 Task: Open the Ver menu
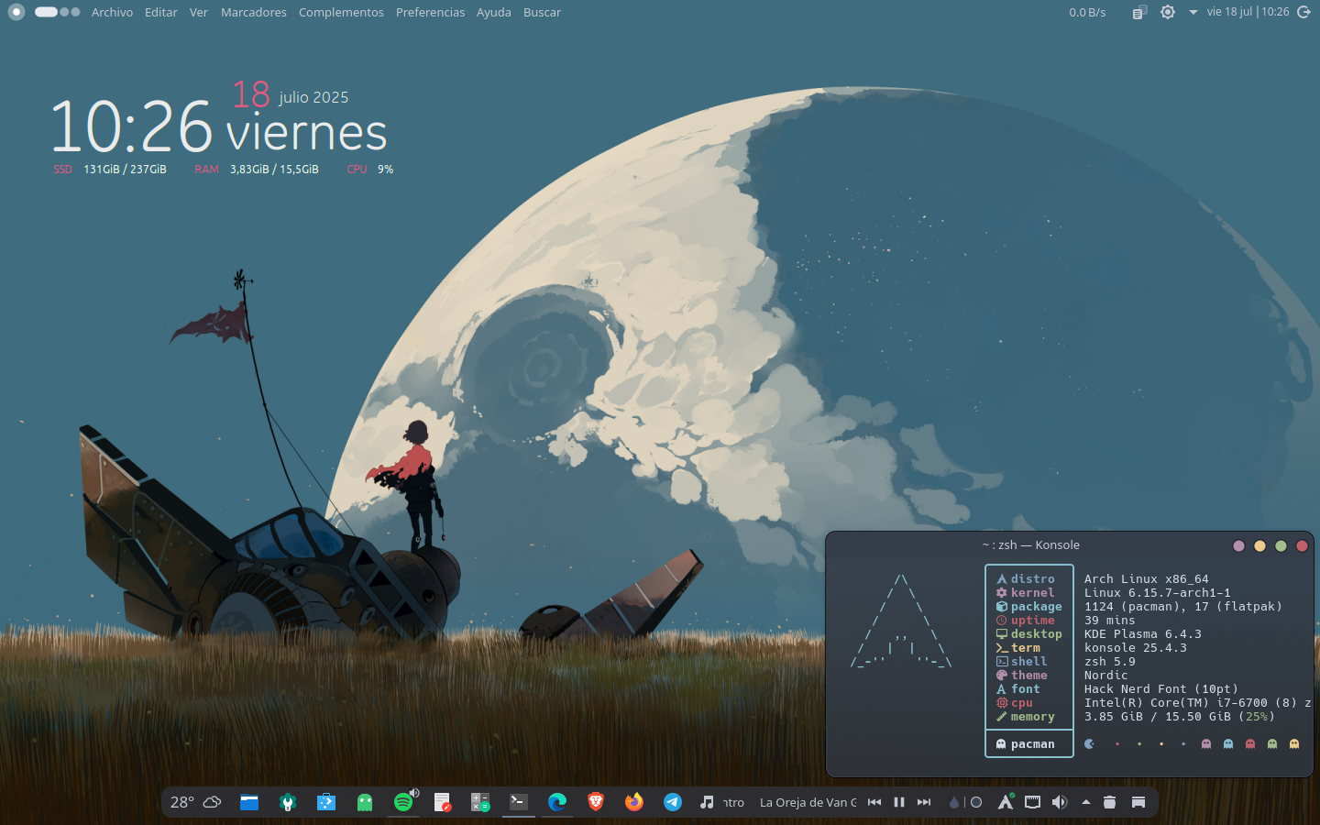tap(199, 12)
